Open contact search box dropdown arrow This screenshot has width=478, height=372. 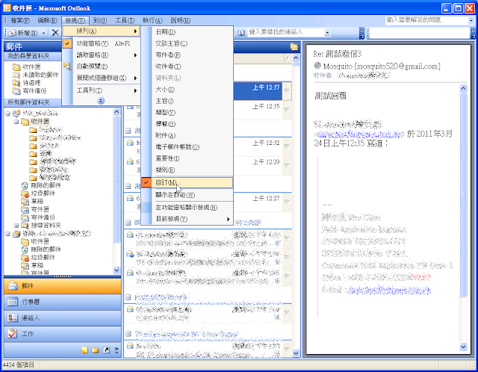327,33
